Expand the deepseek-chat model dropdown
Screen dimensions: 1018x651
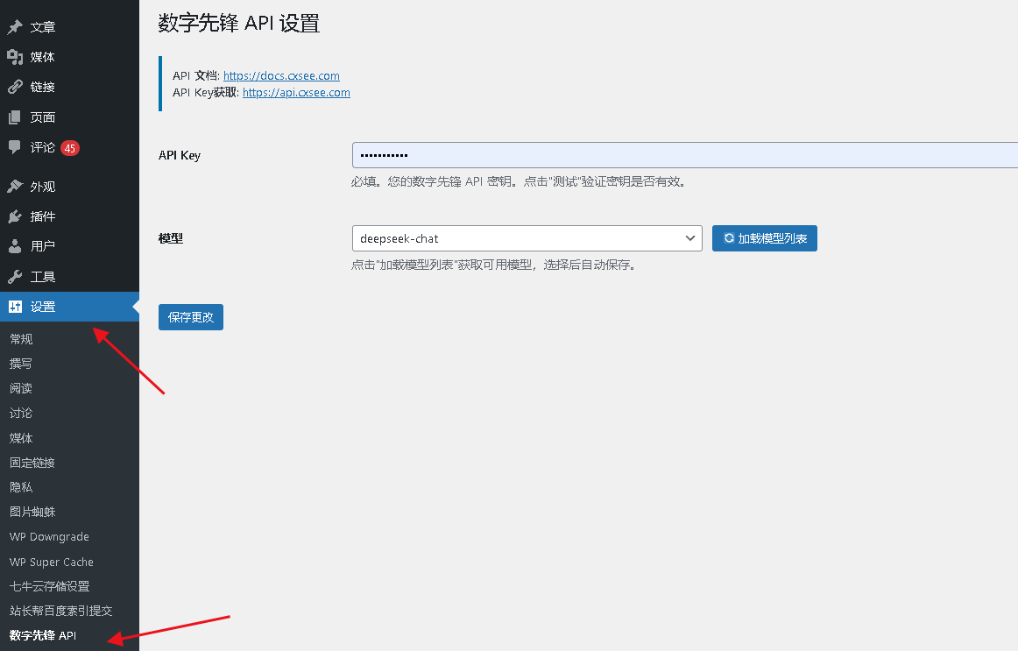(x=527, y=238)
